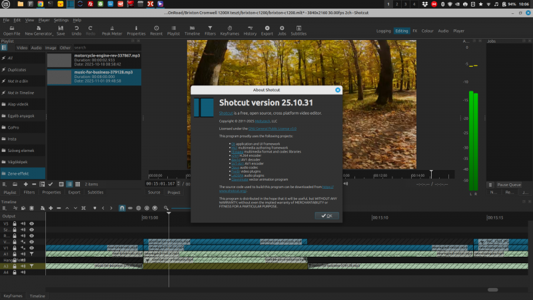Open the playlist hamburger menu
The image size is (533, 300).
(5, 184)
